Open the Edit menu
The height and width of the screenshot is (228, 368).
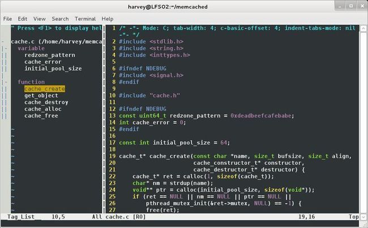(22, 19)
